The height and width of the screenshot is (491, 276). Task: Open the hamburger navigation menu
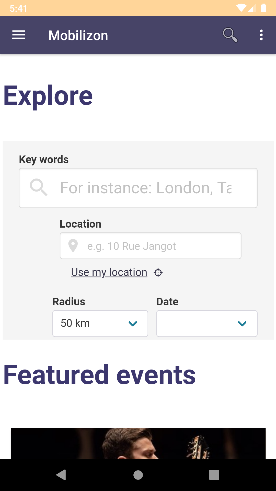[19, 35]
